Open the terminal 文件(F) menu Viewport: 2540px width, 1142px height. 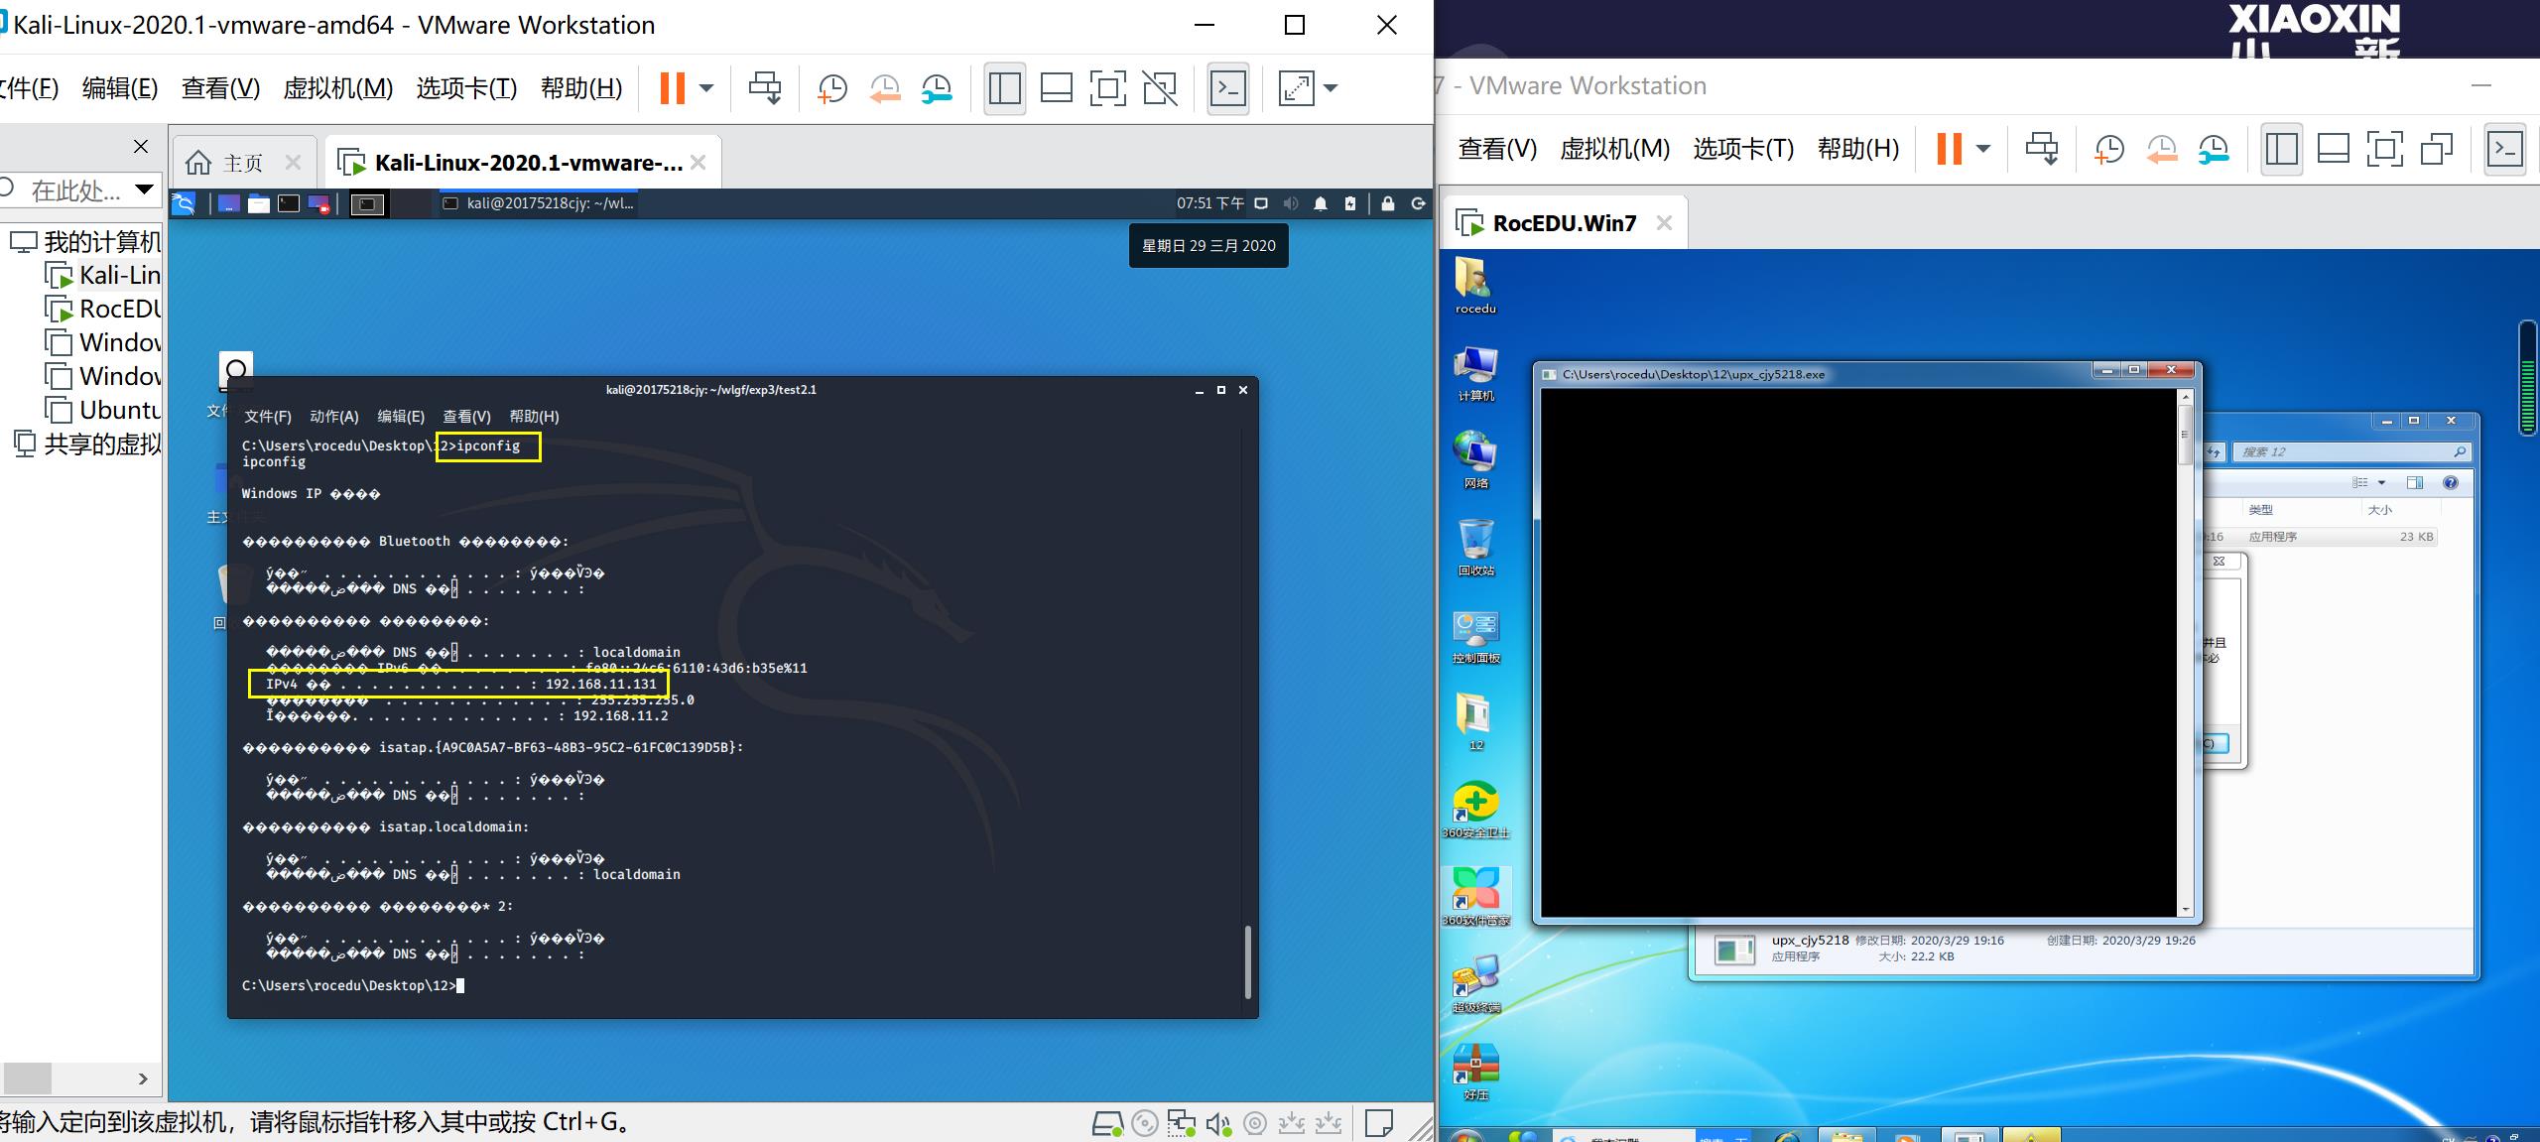[x=268, y=417]
